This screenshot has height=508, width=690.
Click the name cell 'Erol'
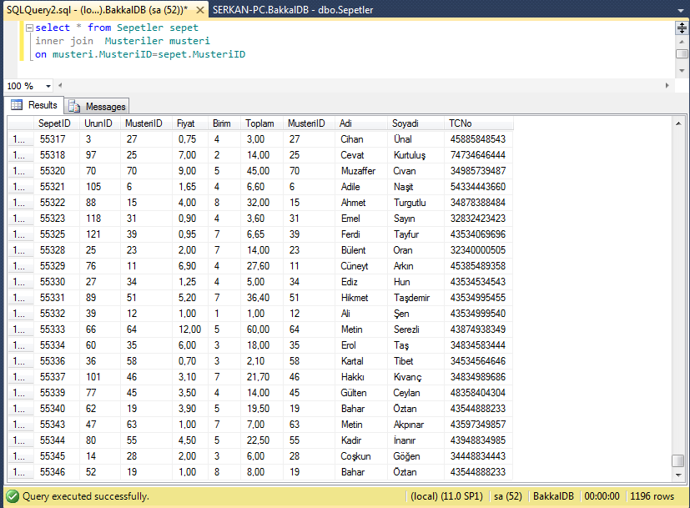[x=361, y=345]
